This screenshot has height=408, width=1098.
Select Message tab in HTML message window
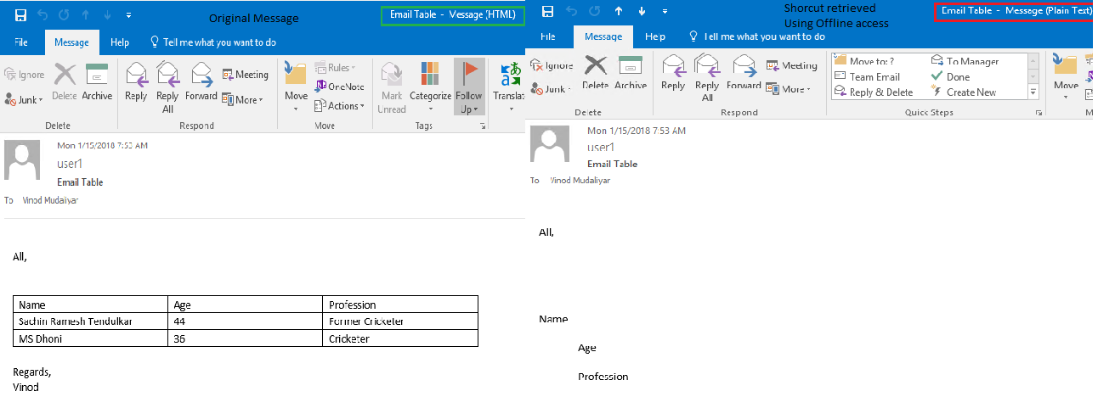72,42
